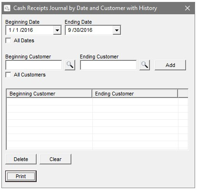
Task: Select the month in Beginning Date field
Action: (x=10, y=30)
